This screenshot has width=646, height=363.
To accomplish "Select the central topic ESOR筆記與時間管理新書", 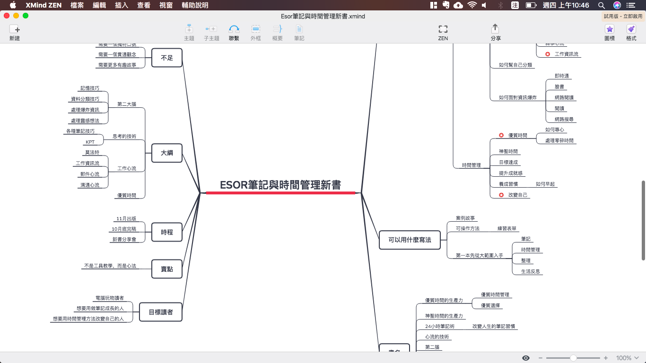I will click(280, 185).
